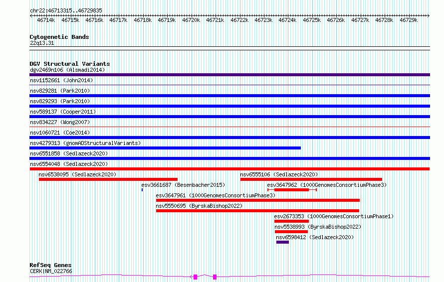Select the nsv1152661 (John2014) thin line
Screen dimensions: 444x282
(x=229, y=85)
